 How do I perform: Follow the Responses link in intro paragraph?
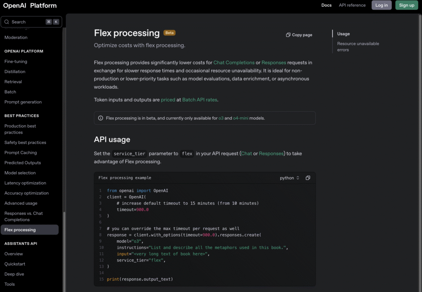274,63
